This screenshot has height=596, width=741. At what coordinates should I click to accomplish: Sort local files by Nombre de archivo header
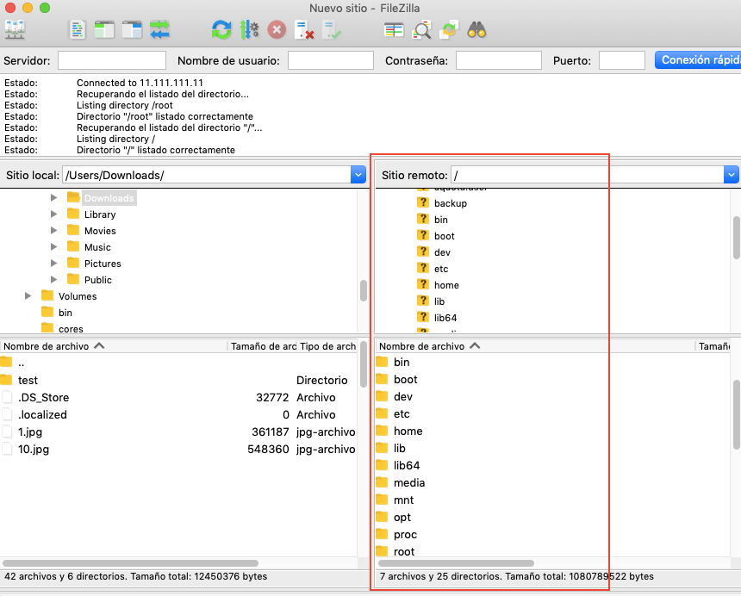click(52, 346)
